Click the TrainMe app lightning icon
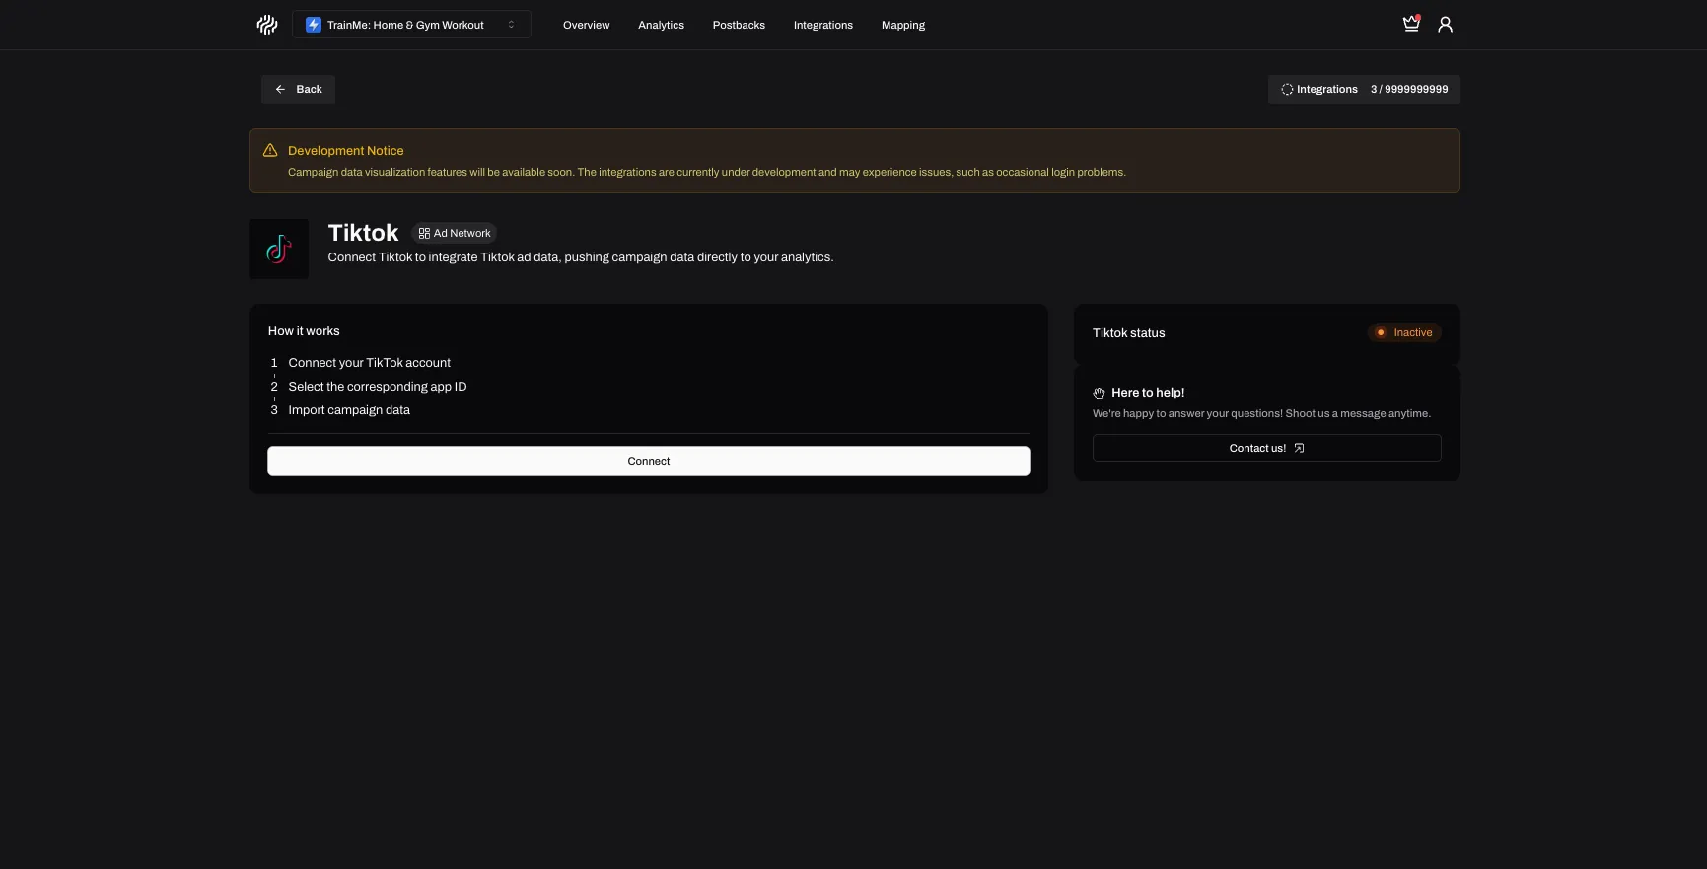This screenshot has height=869, width=1707. click(314, 25)
